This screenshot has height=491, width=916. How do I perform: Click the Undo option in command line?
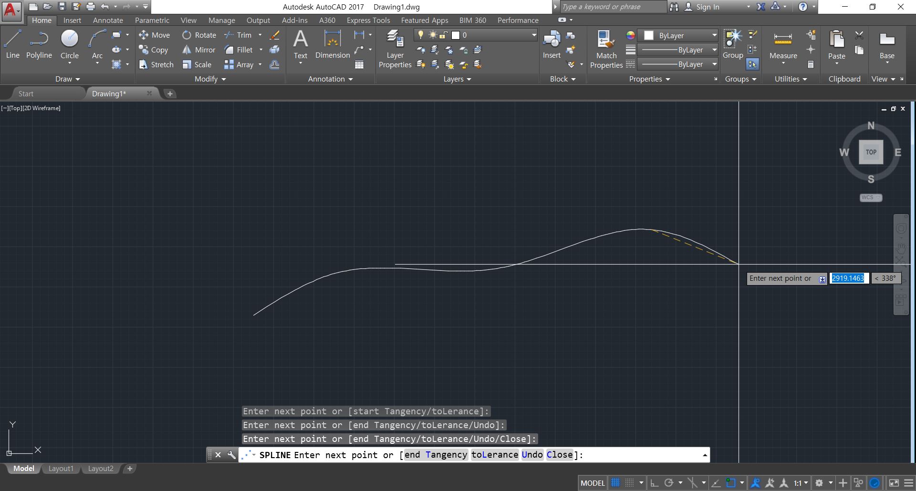pyautogui.click(x=532, y=455)
